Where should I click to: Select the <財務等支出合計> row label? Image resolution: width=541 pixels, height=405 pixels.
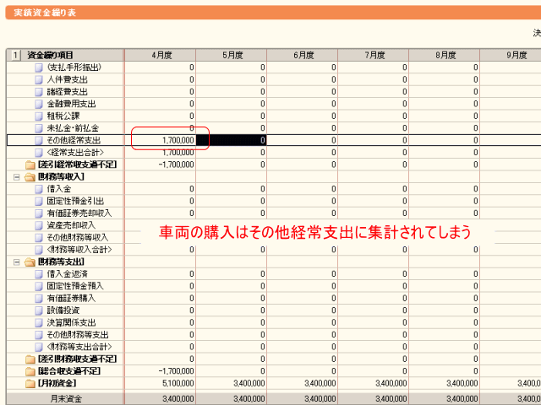(79, 347)
